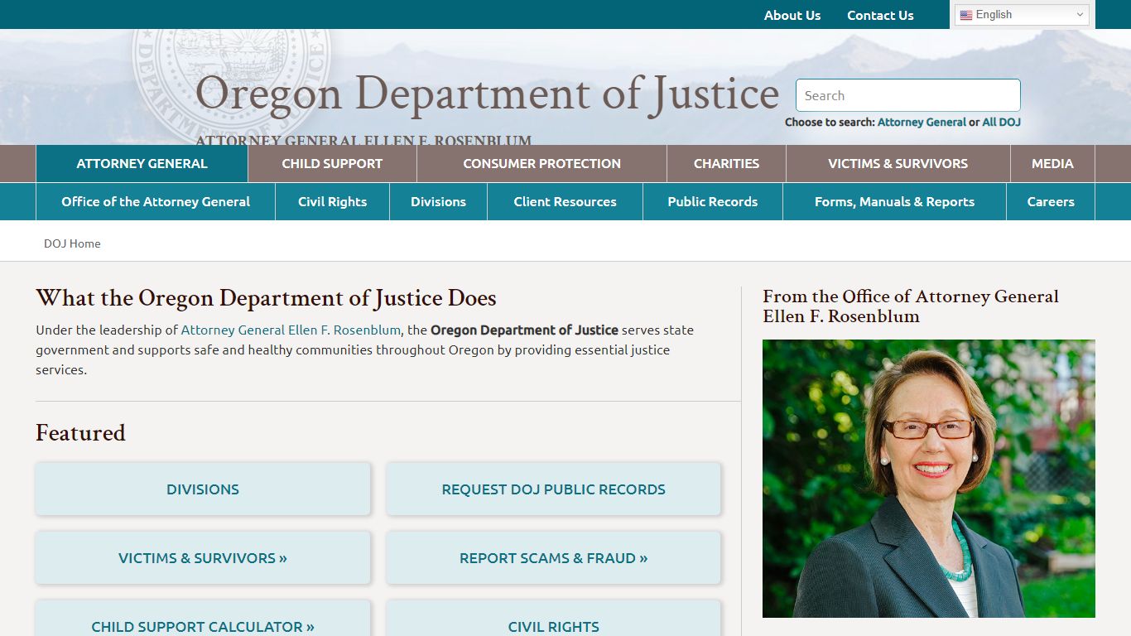
Task: Select the Charities main tab
Action: click(x=726, y=164)
